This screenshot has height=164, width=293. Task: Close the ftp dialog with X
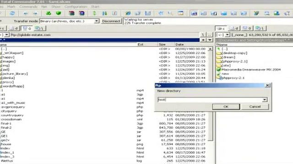267,85
